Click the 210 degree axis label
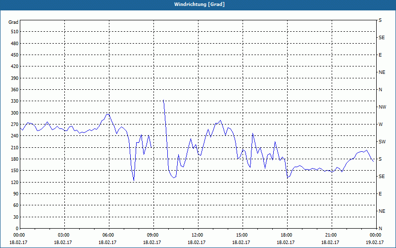The image size is (396, 248). click(15, 147)
